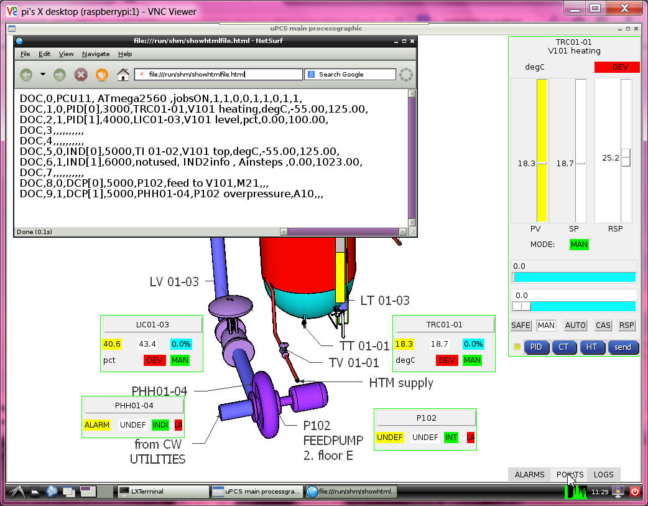Open the back history dropdown arrow
The image size is (648, 506).
[43, 75]
